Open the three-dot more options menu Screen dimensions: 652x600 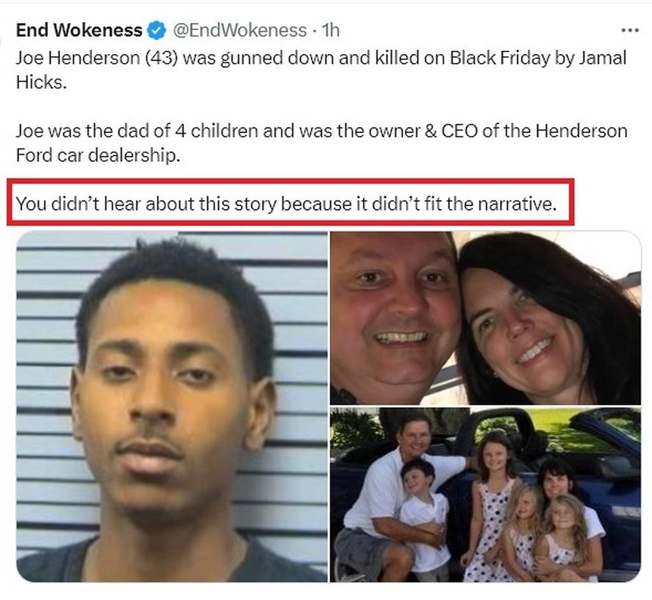click(x=630, y=31)
